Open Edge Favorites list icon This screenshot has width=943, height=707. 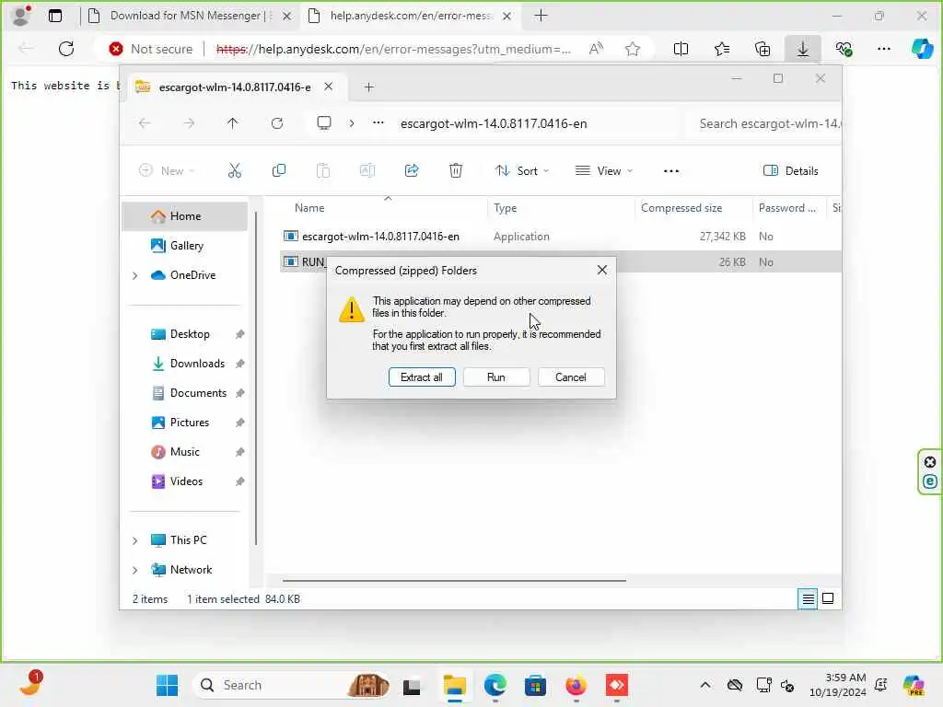click(x=722, y=49)
